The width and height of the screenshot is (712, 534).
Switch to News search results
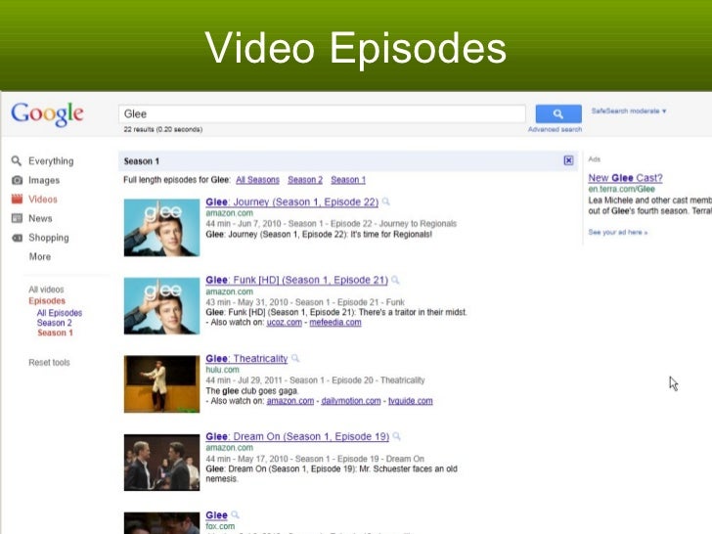click(x=40, y=218)
